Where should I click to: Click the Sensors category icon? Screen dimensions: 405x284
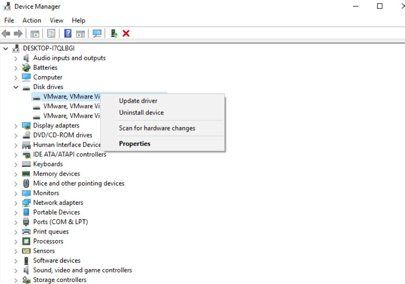26,251
